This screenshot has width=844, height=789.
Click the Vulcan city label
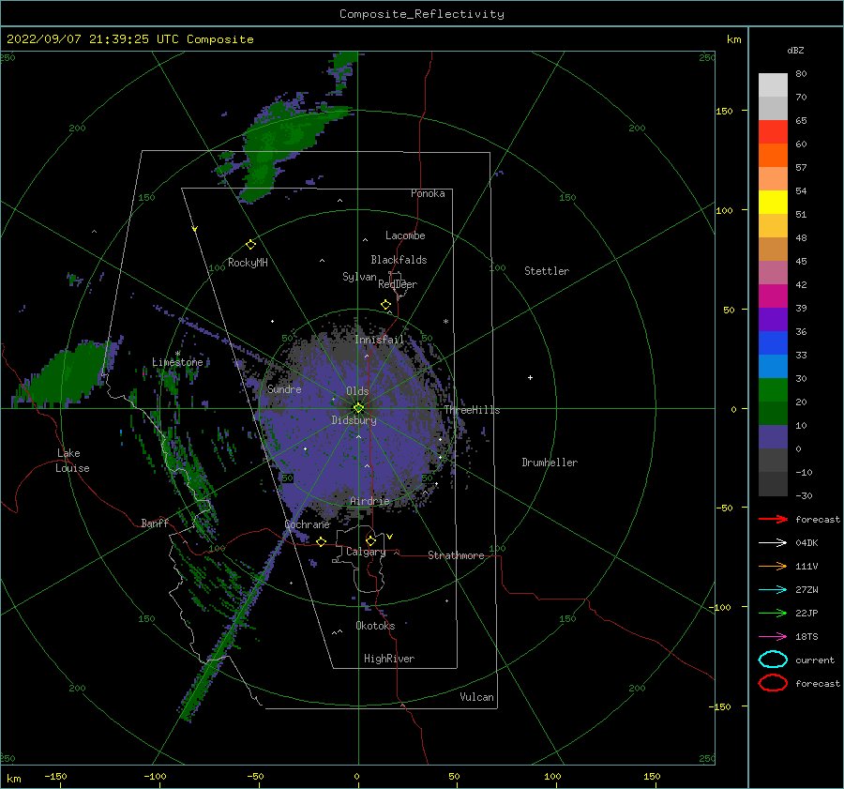476,697
